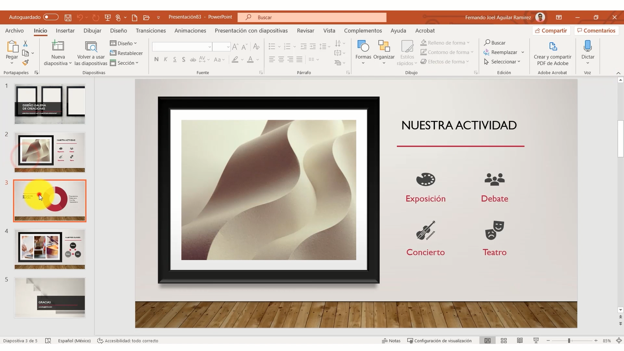Open the Sección dropdown

click(124, 63)
